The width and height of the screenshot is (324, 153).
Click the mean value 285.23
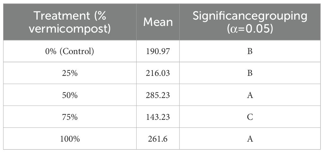[x=158, y=95]
